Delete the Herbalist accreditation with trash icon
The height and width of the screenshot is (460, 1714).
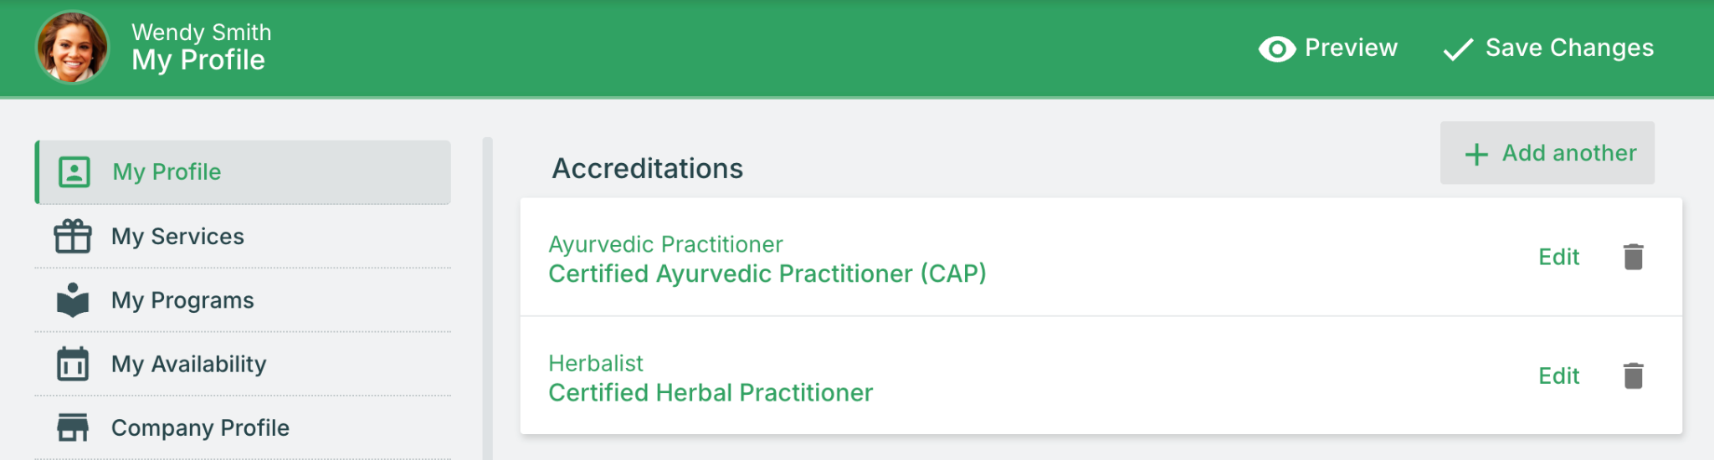point(1633,376)
